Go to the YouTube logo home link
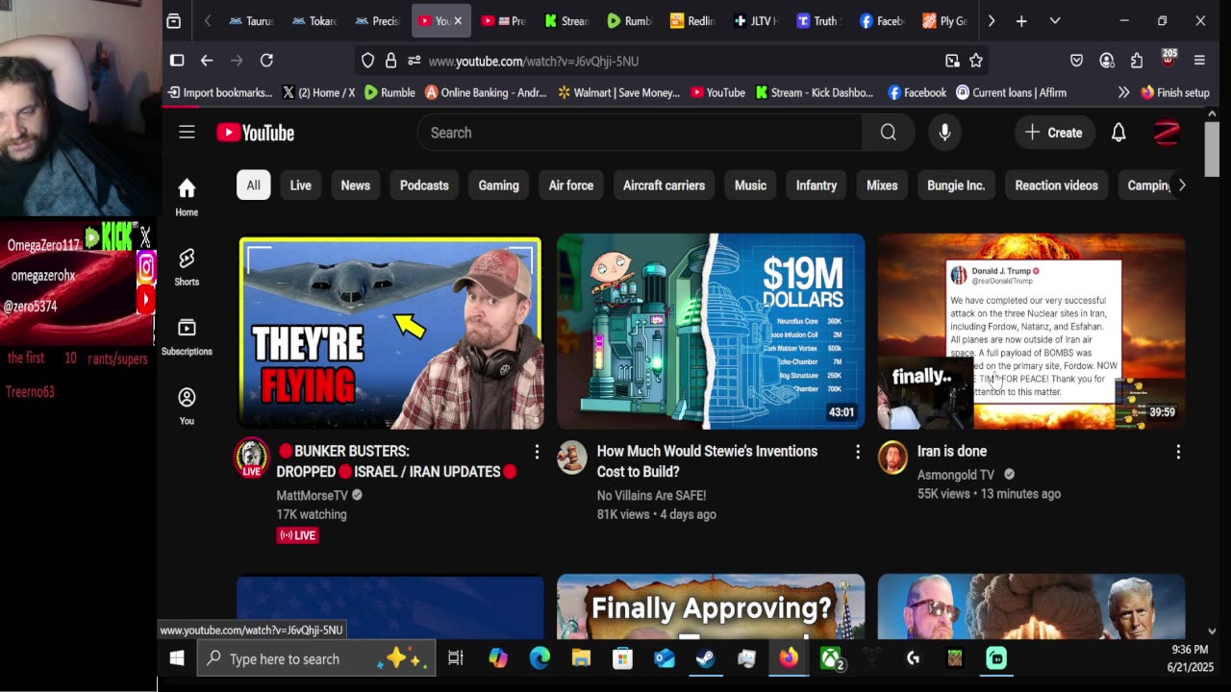Viewport: 1231px width, 692px height. pos(255,133)
